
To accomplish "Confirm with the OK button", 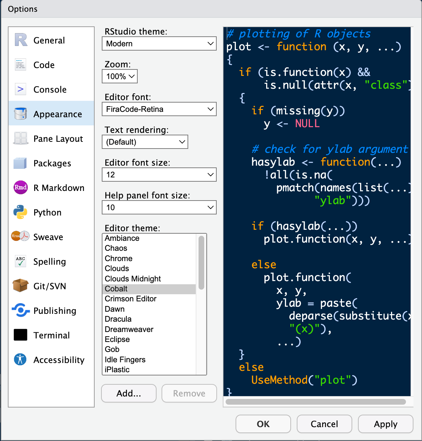I will 263,424.
